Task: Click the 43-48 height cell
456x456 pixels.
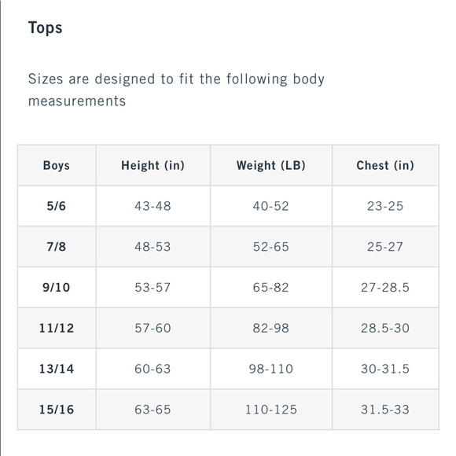Action: click(153, 206)
